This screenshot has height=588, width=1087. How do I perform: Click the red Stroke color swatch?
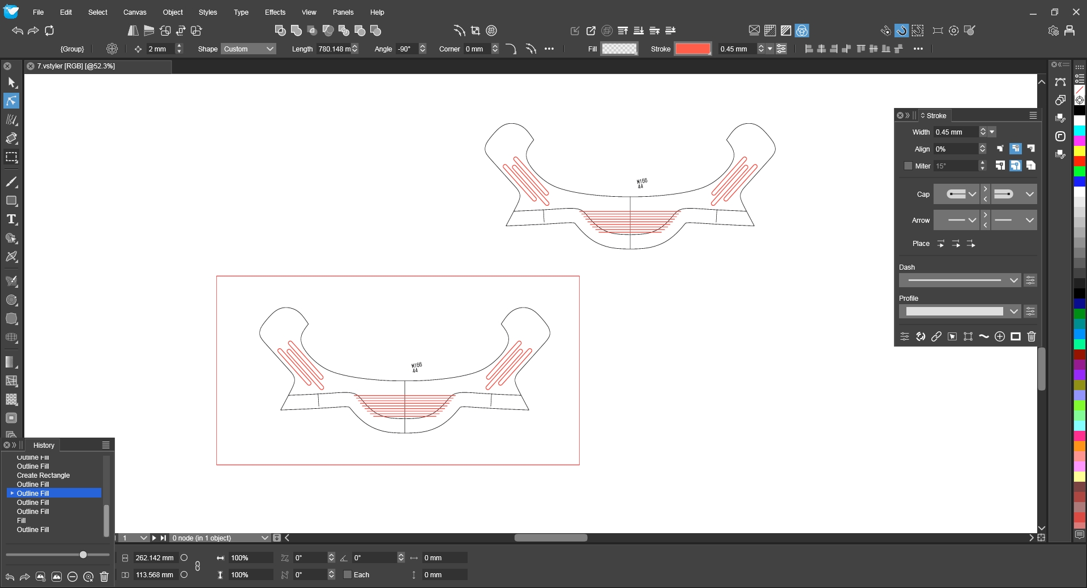692,49
